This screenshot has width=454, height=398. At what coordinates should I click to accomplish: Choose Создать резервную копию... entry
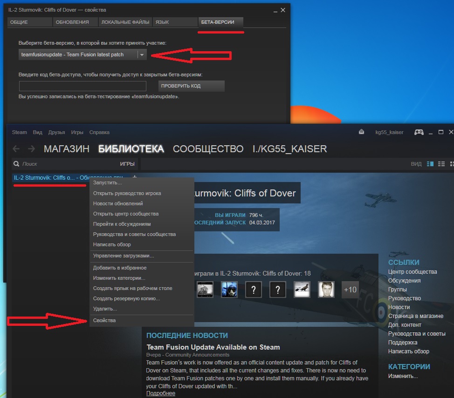point(142,298)
